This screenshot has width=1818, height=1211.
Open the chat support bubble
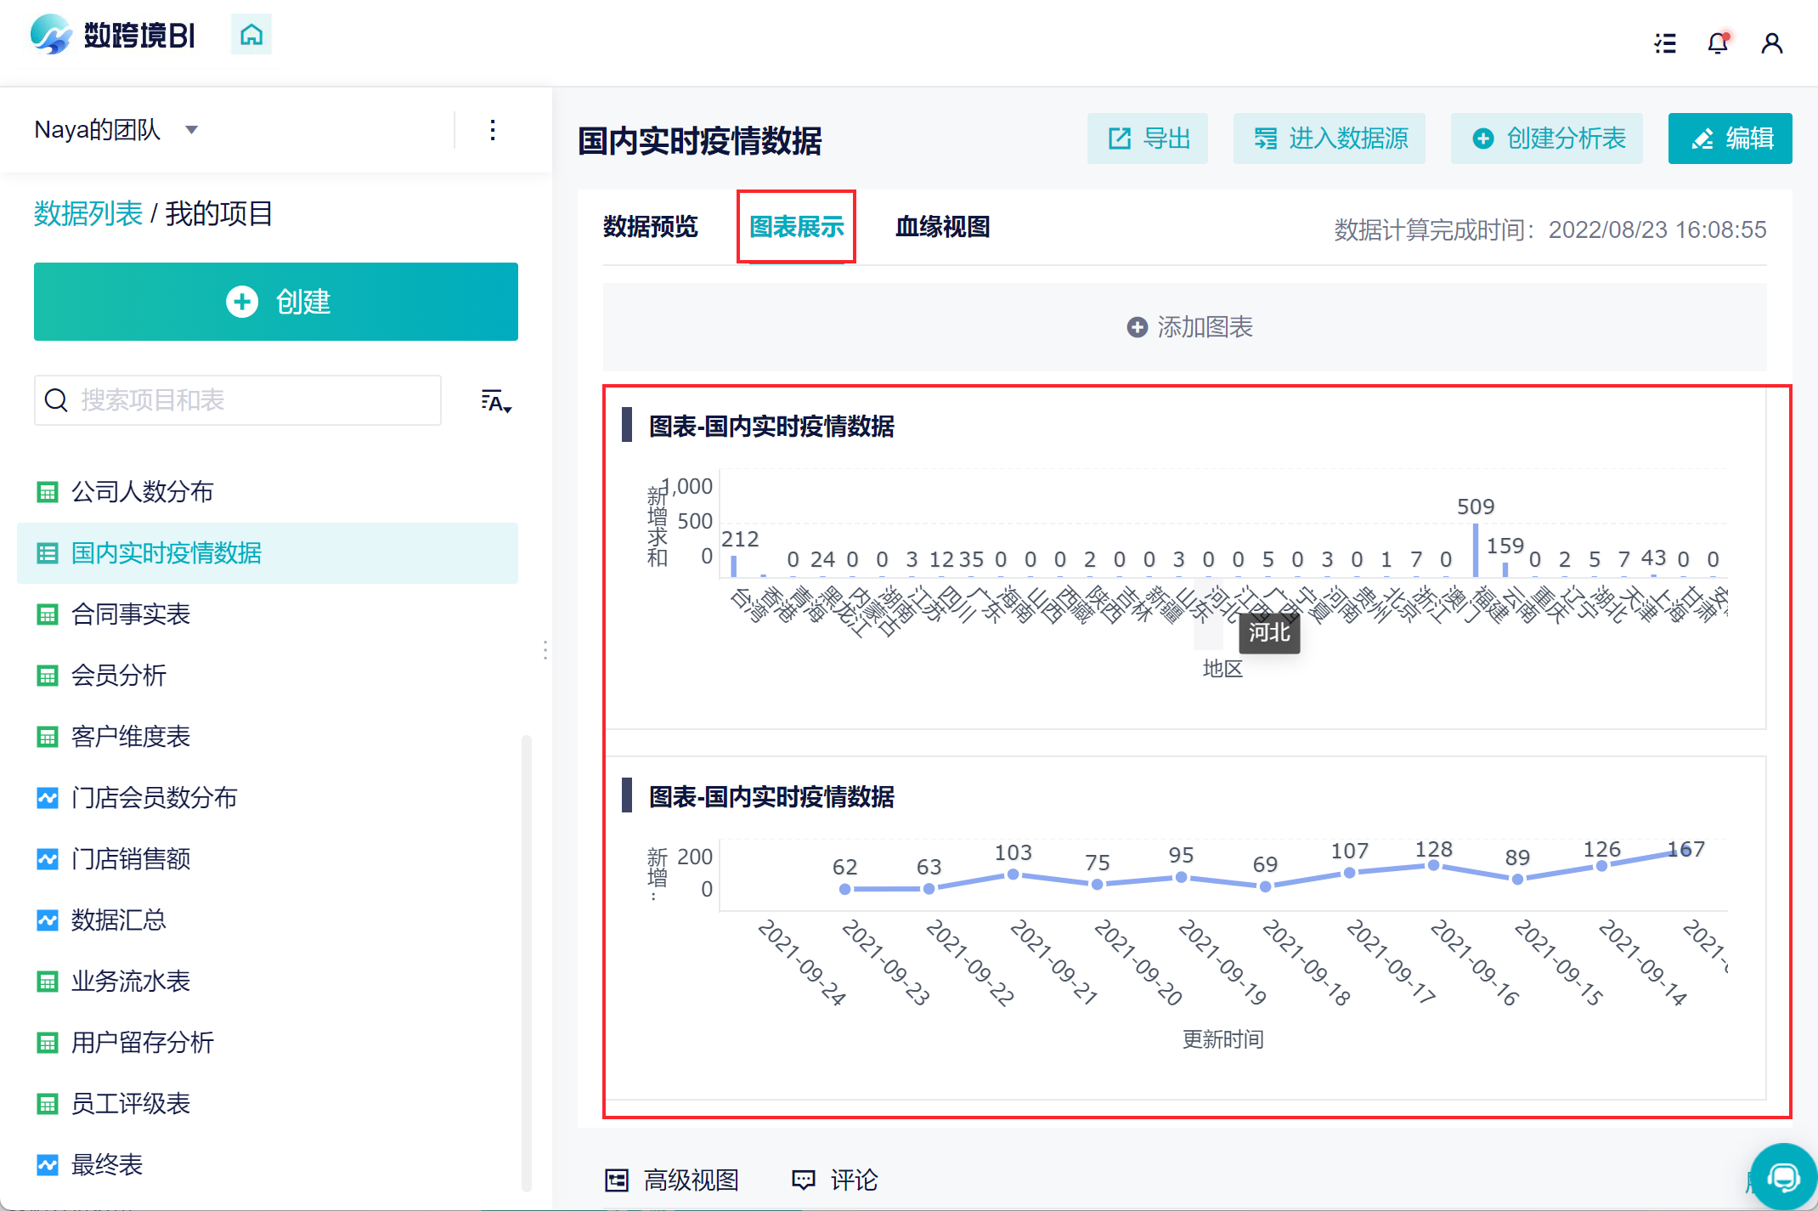click(x=1783, y=1178)
